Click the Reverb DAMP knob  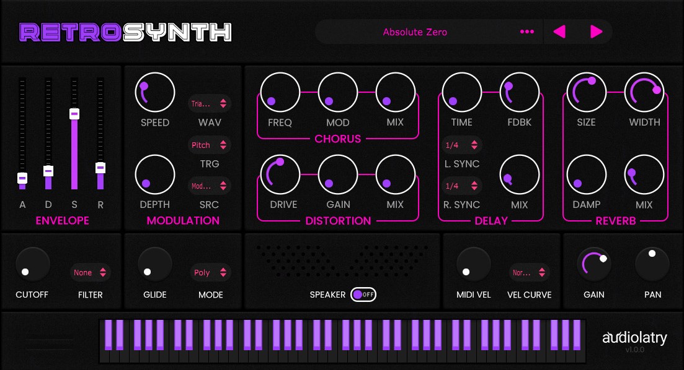tap(586, 174)
